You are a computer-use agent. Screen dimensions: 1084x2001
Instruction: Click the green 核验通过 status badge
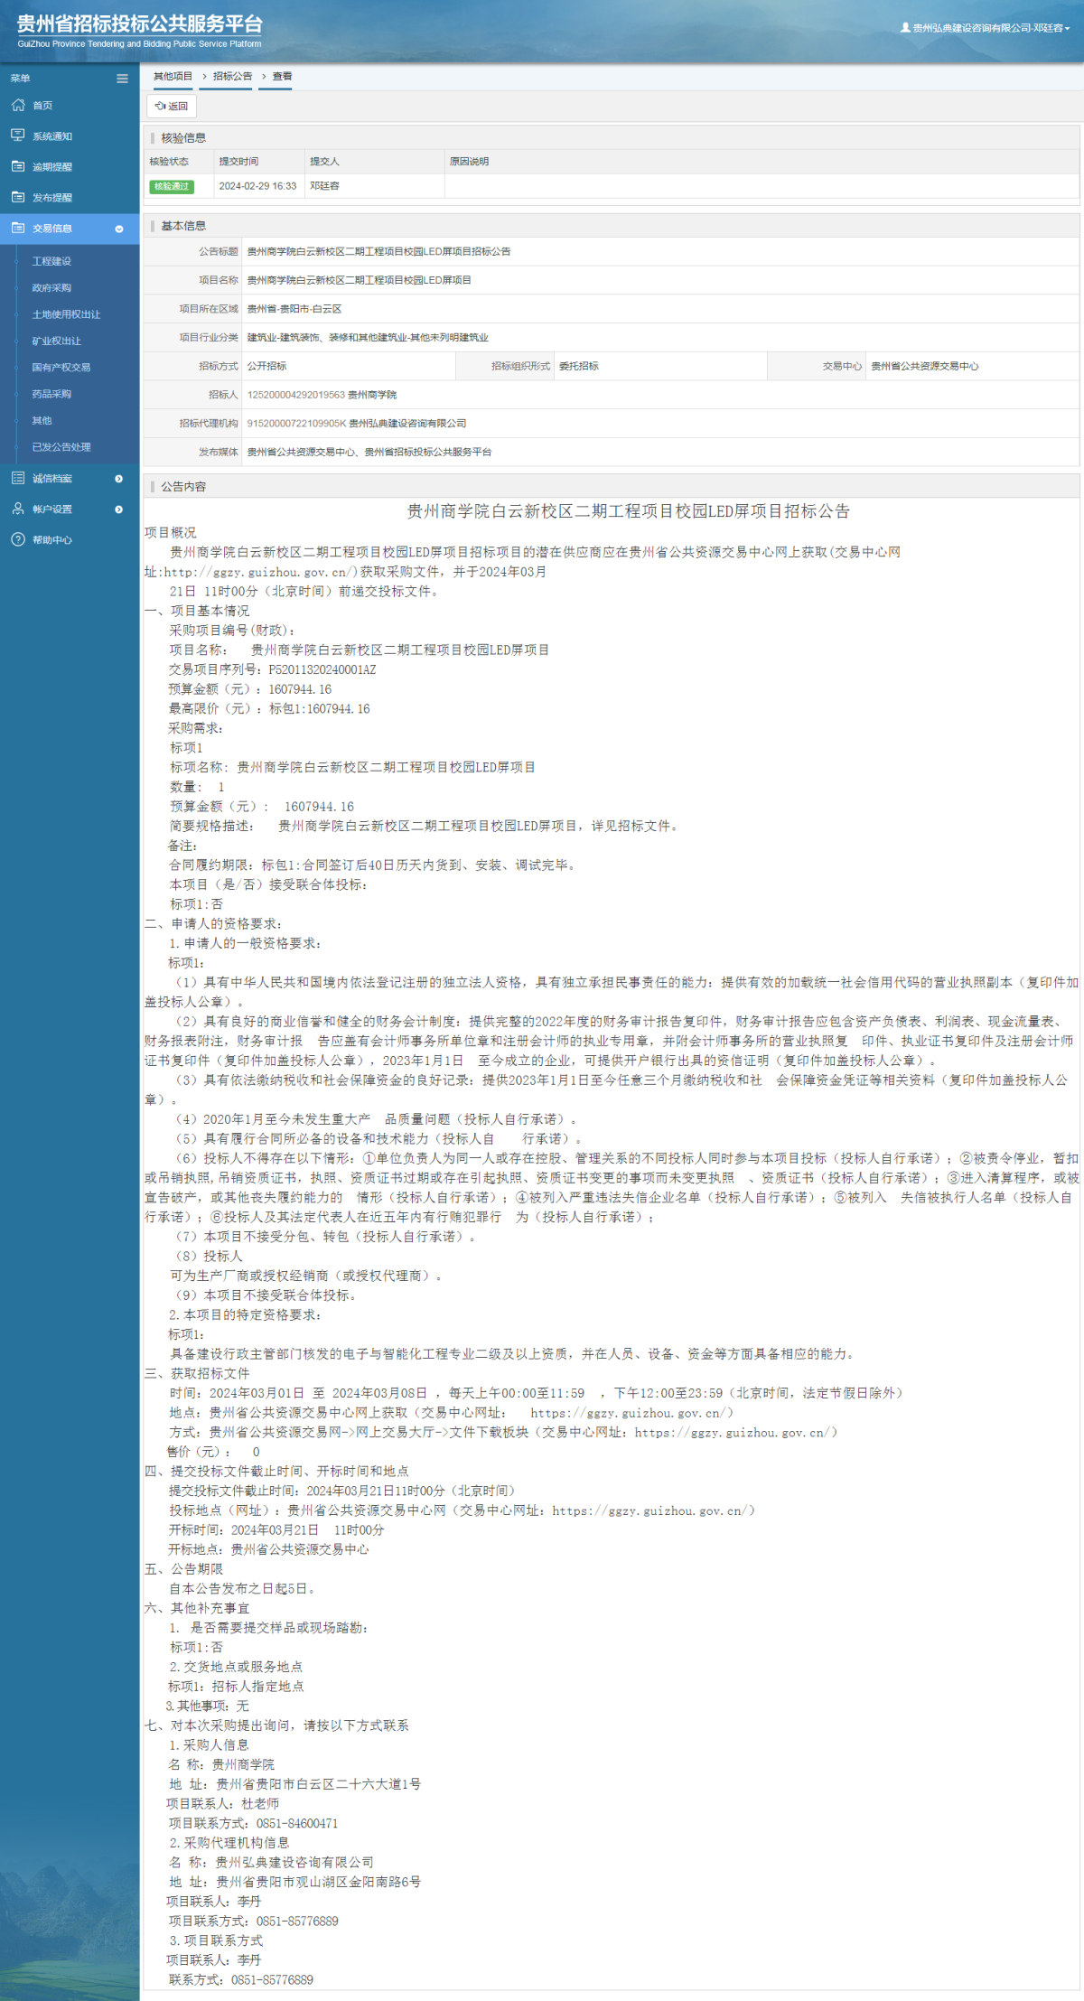pos(172,186)
